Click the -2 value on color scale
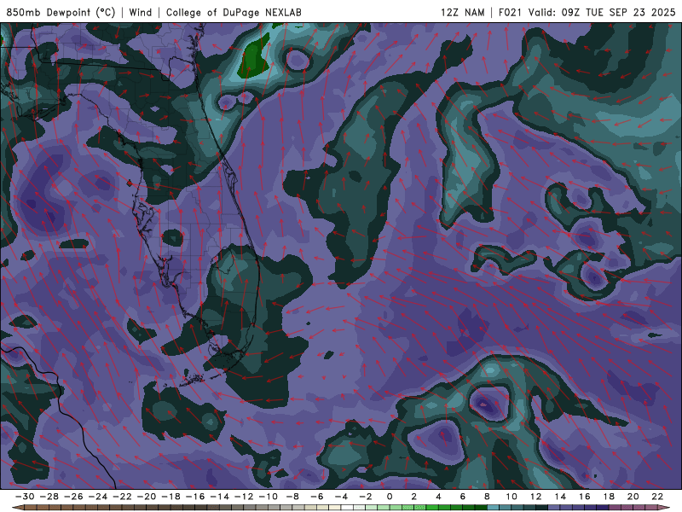682x512 pixels. pos(366,497)
